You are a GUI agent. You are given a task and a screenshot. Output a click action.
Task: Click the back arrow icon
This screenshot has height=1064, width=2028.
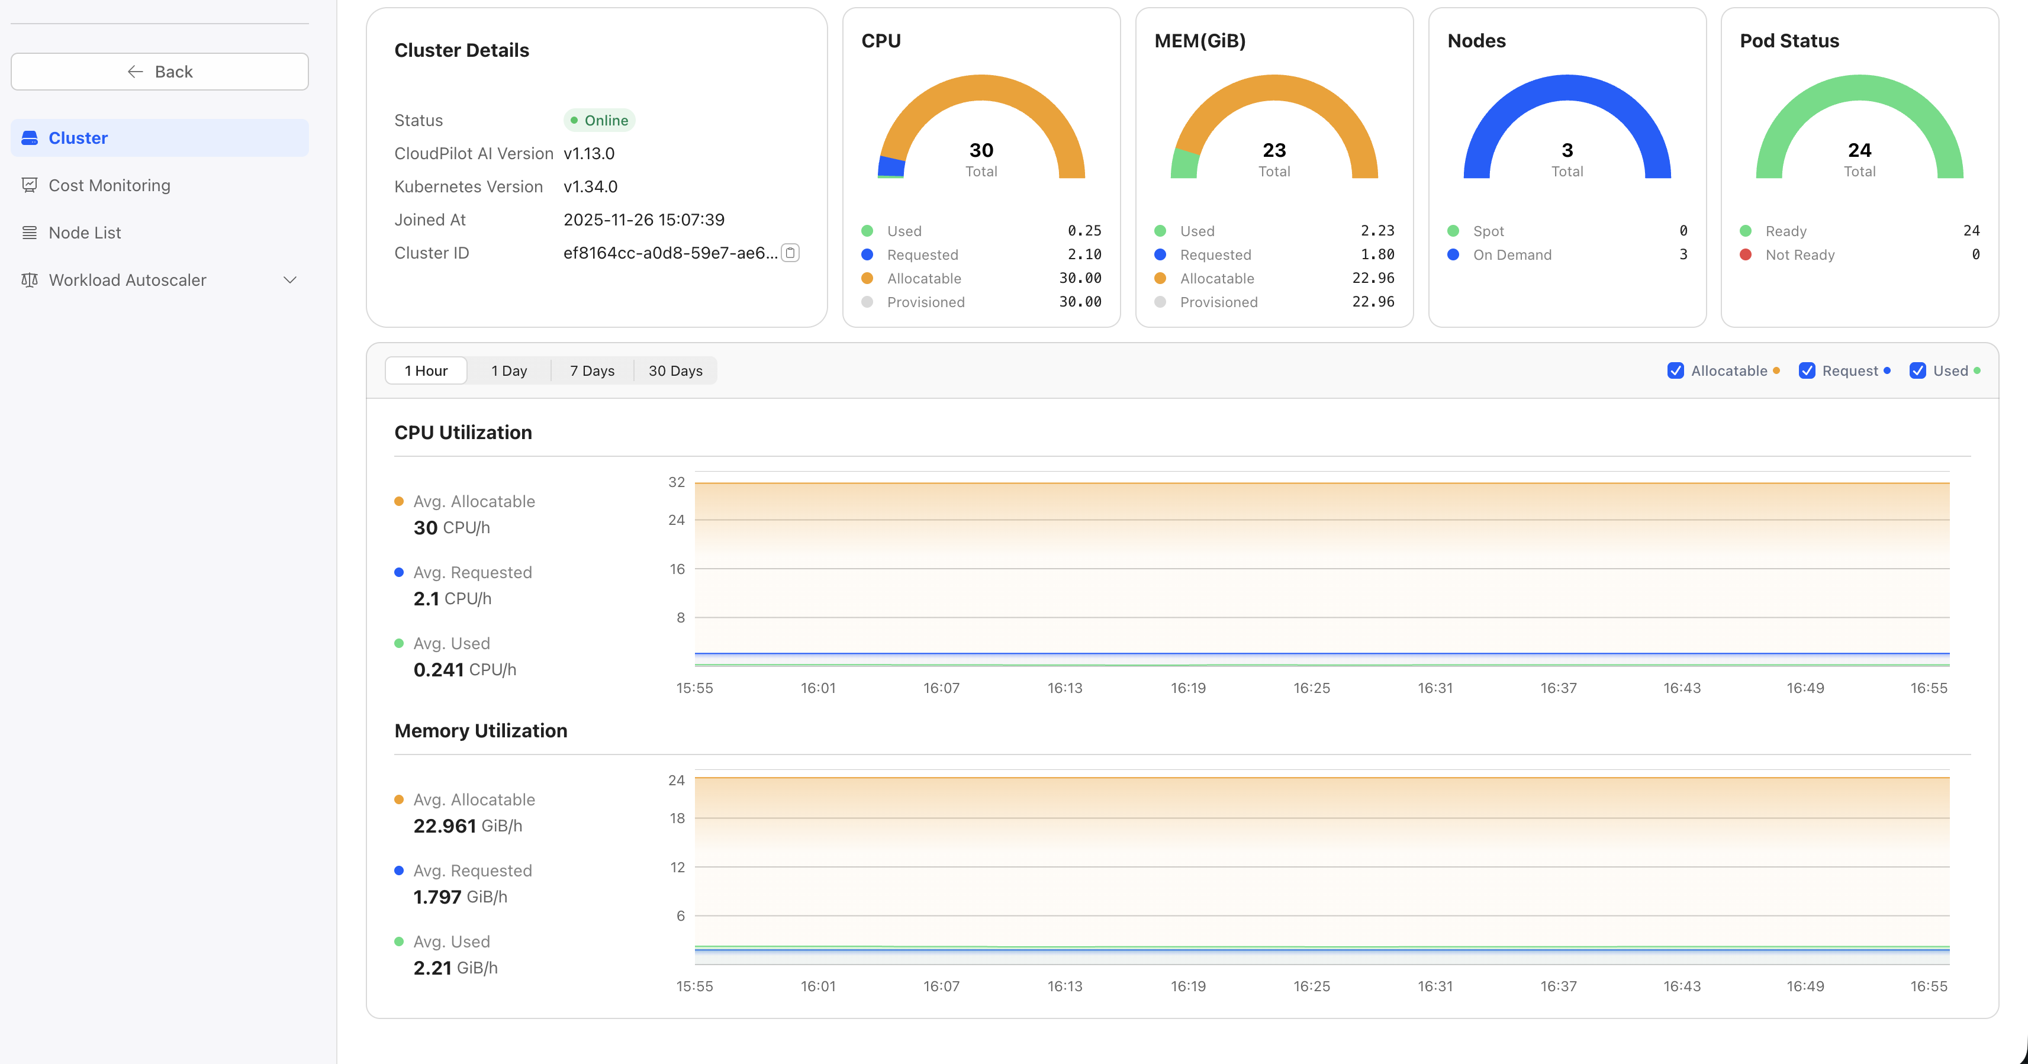click(x=136, y=72)
